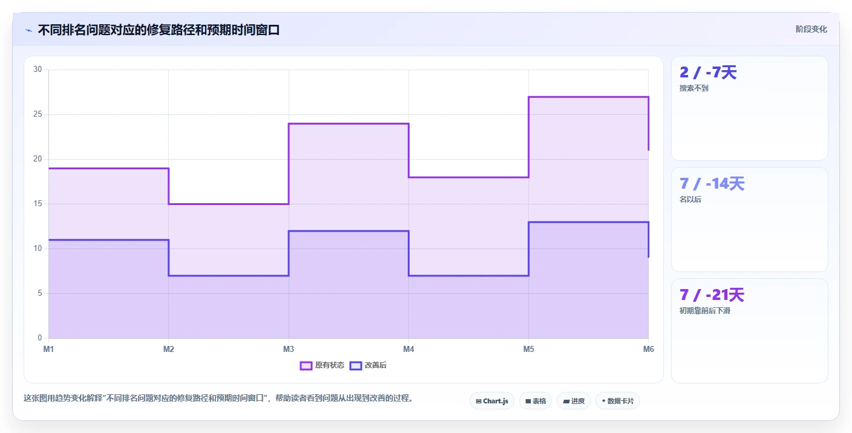Click the M1 axis label
This screenshot has height=433, width=852.
pos(48,349)
